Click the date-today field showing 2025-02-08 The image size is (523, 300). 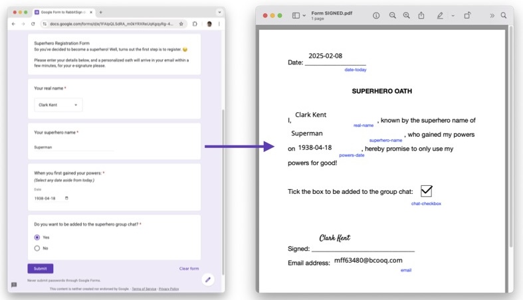point(325,56)
